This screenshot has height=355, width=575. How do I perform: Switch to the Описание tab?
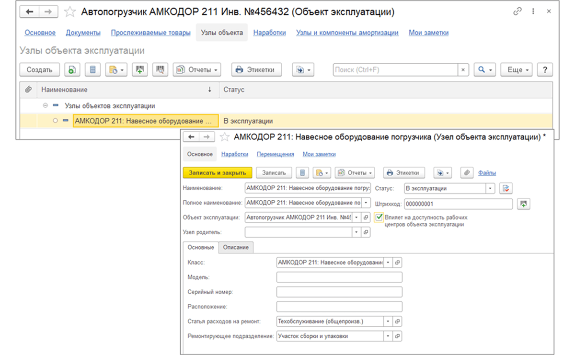coord(236,247)
